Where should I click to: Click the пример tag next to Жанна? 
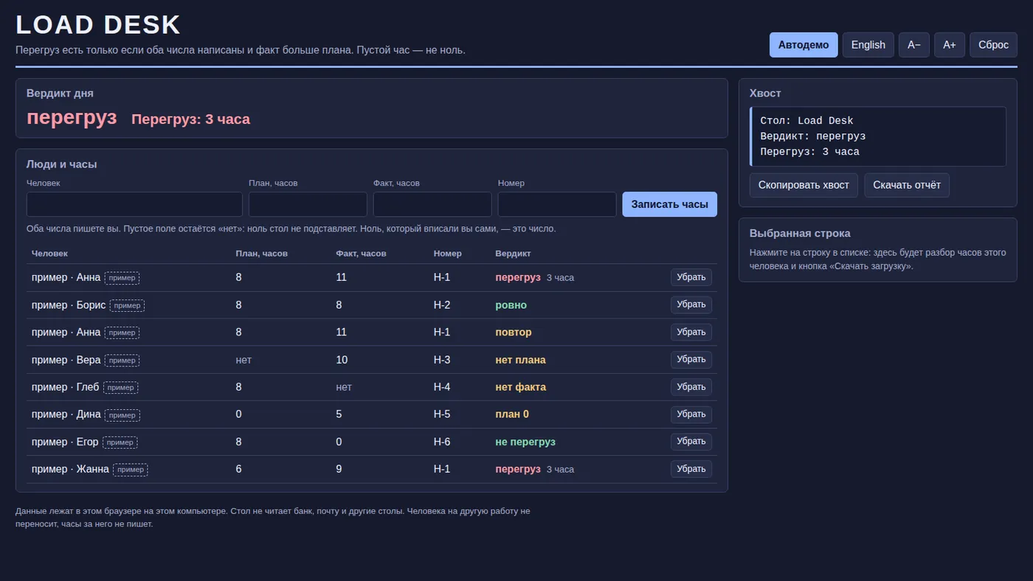pos(131,470)
